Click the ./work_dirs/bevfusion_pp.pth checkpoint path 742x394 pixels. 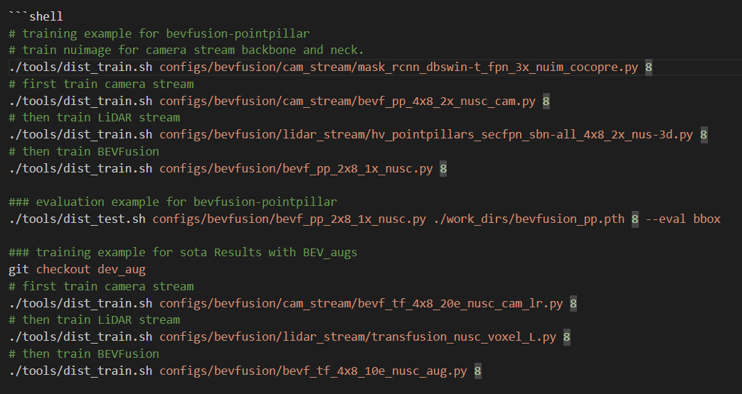coord(529,219)
